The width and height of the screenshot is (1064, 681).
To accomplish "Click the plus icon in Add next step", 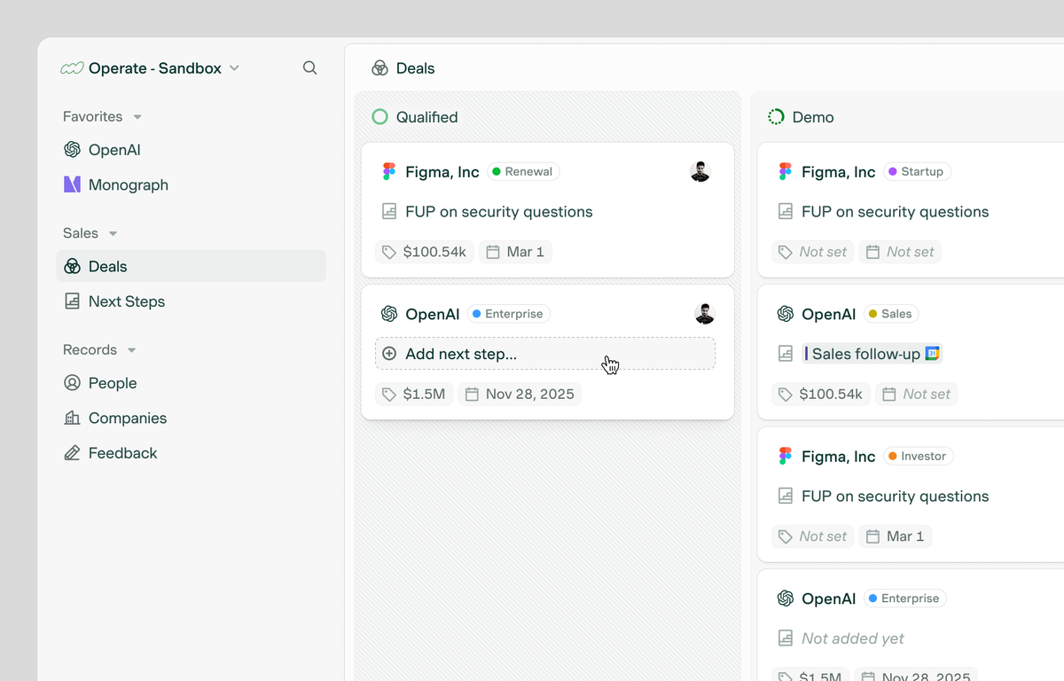I will (389, 354).
